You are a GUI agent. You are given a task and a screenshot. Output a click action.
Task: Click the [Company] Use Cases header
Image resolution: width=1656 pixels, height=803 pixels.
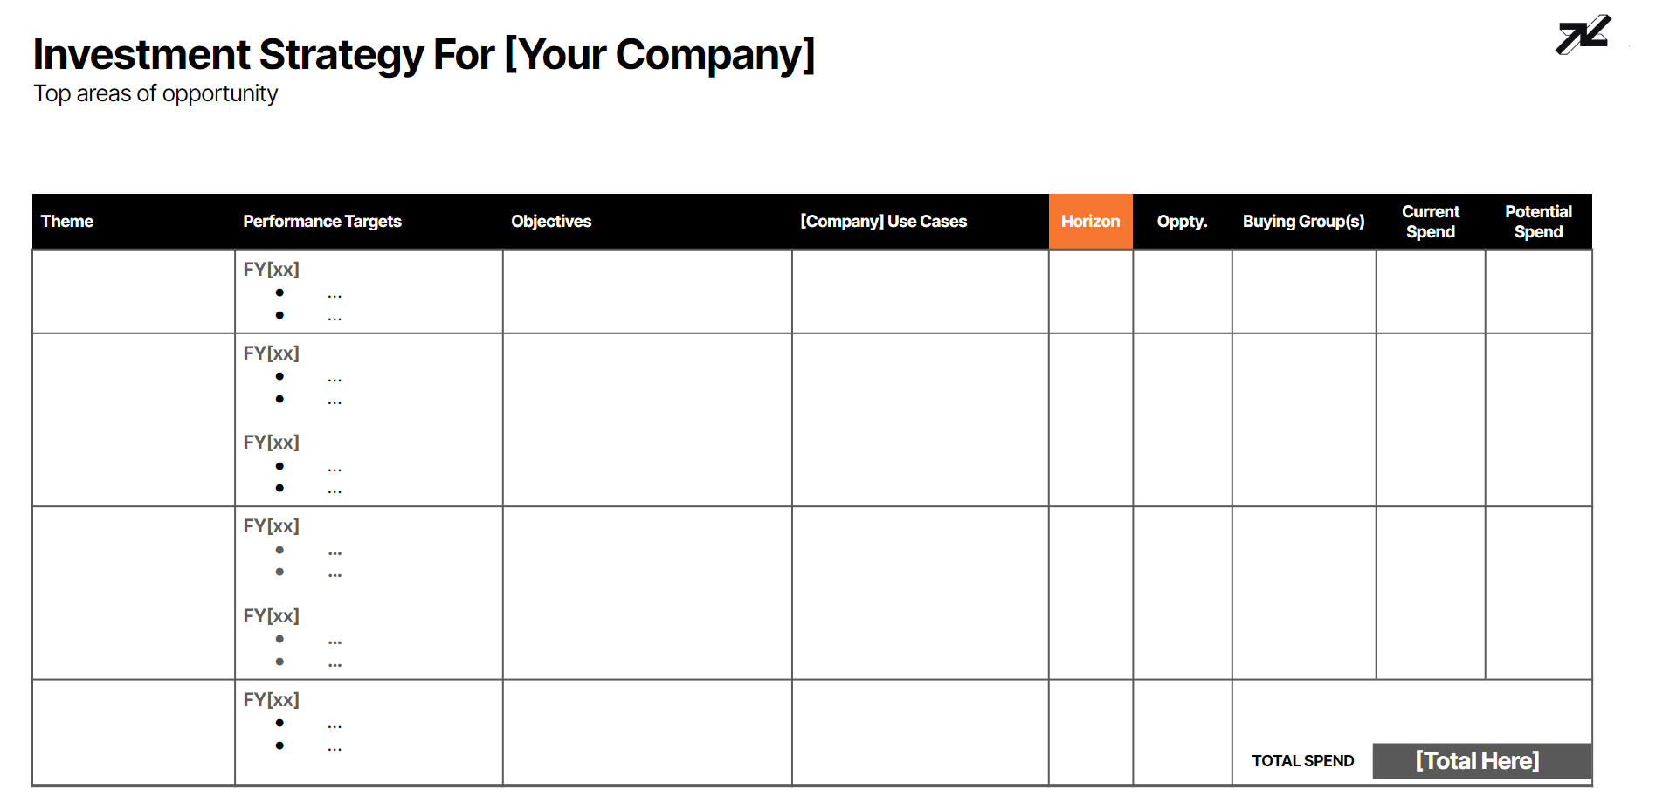pos(883,222)
